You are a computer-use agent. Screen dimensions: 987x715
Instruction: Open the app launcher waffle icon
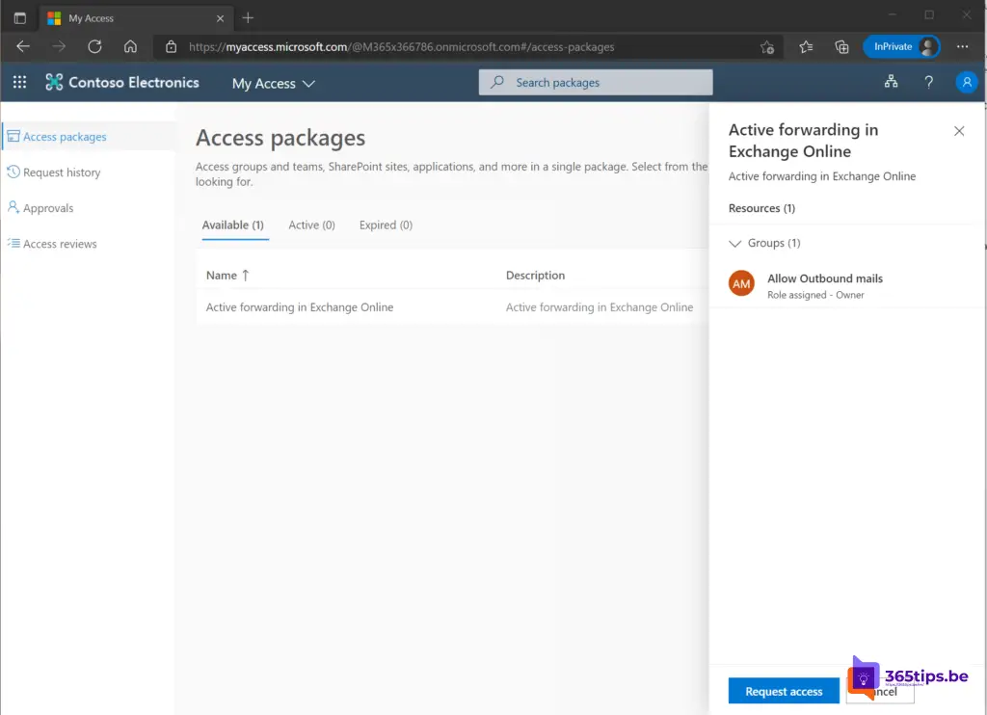click(19, 83)
